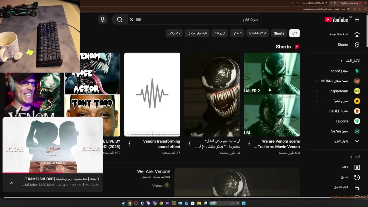The height and width of the screenshot is (207, 368).
Task: Open the miniplayer video thumbnail
Action: click(53, 145)
